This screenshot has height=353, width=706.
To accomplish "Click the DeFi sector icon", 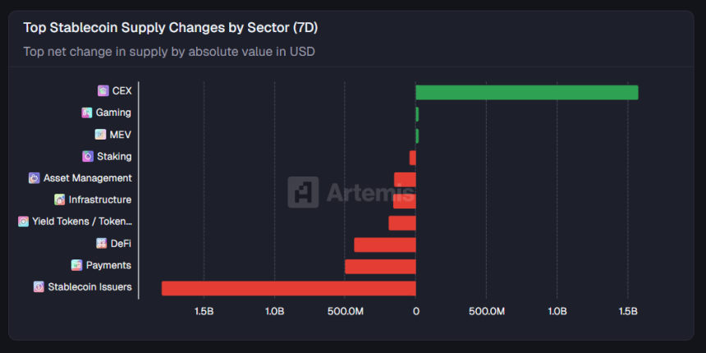I will 101,243.
